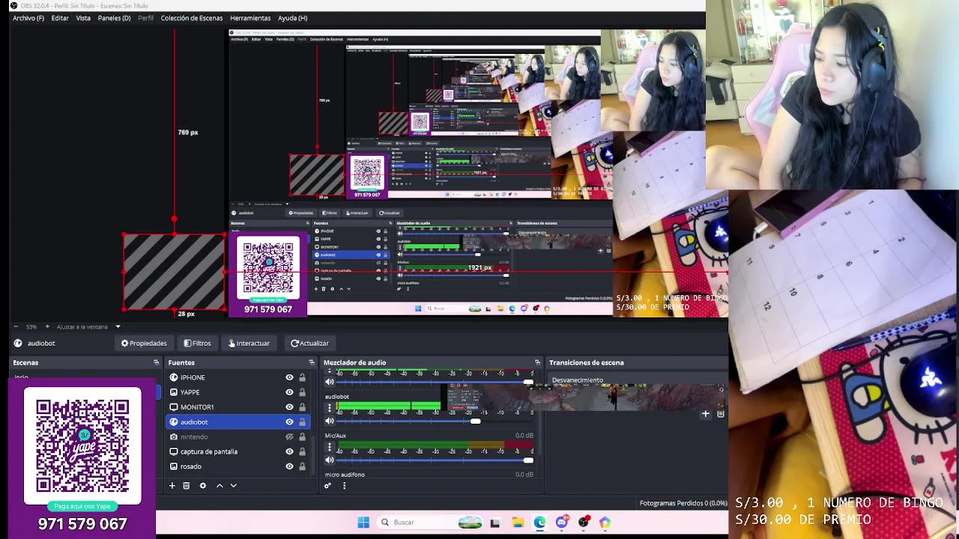Open audio mixer three-dot menu

click(344, 486)
